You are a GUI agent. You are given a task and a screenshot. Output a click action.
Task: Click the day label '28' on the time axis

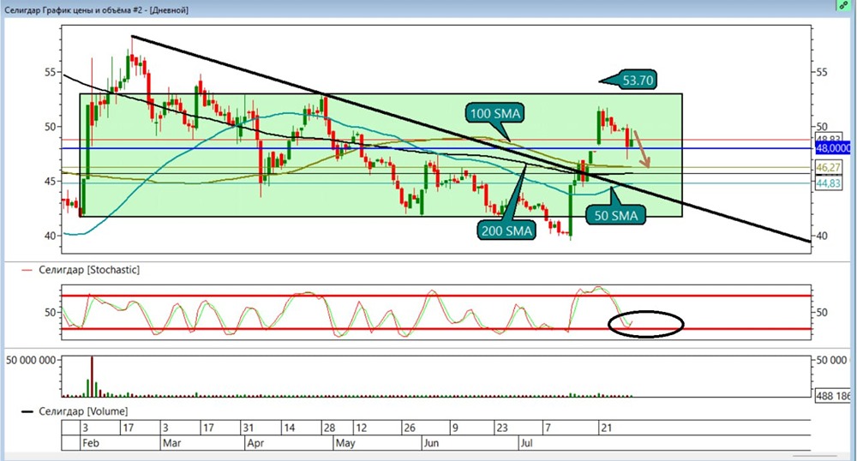pos(329,428)
